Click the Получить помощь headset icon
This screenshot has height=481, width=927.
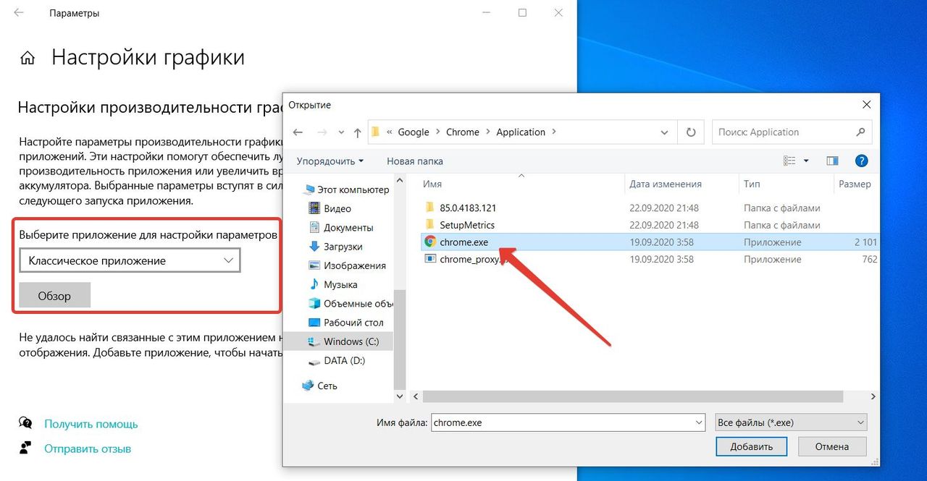coord(25,423)
